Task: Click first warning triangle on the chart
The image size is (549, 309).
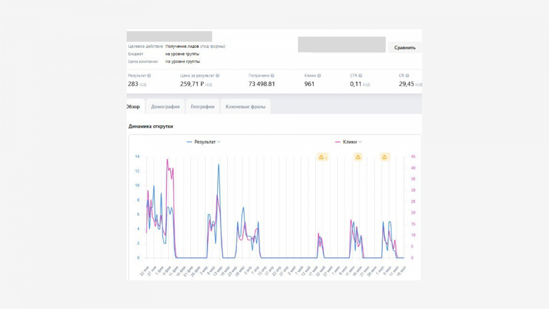Action: (x=322, y=157)
